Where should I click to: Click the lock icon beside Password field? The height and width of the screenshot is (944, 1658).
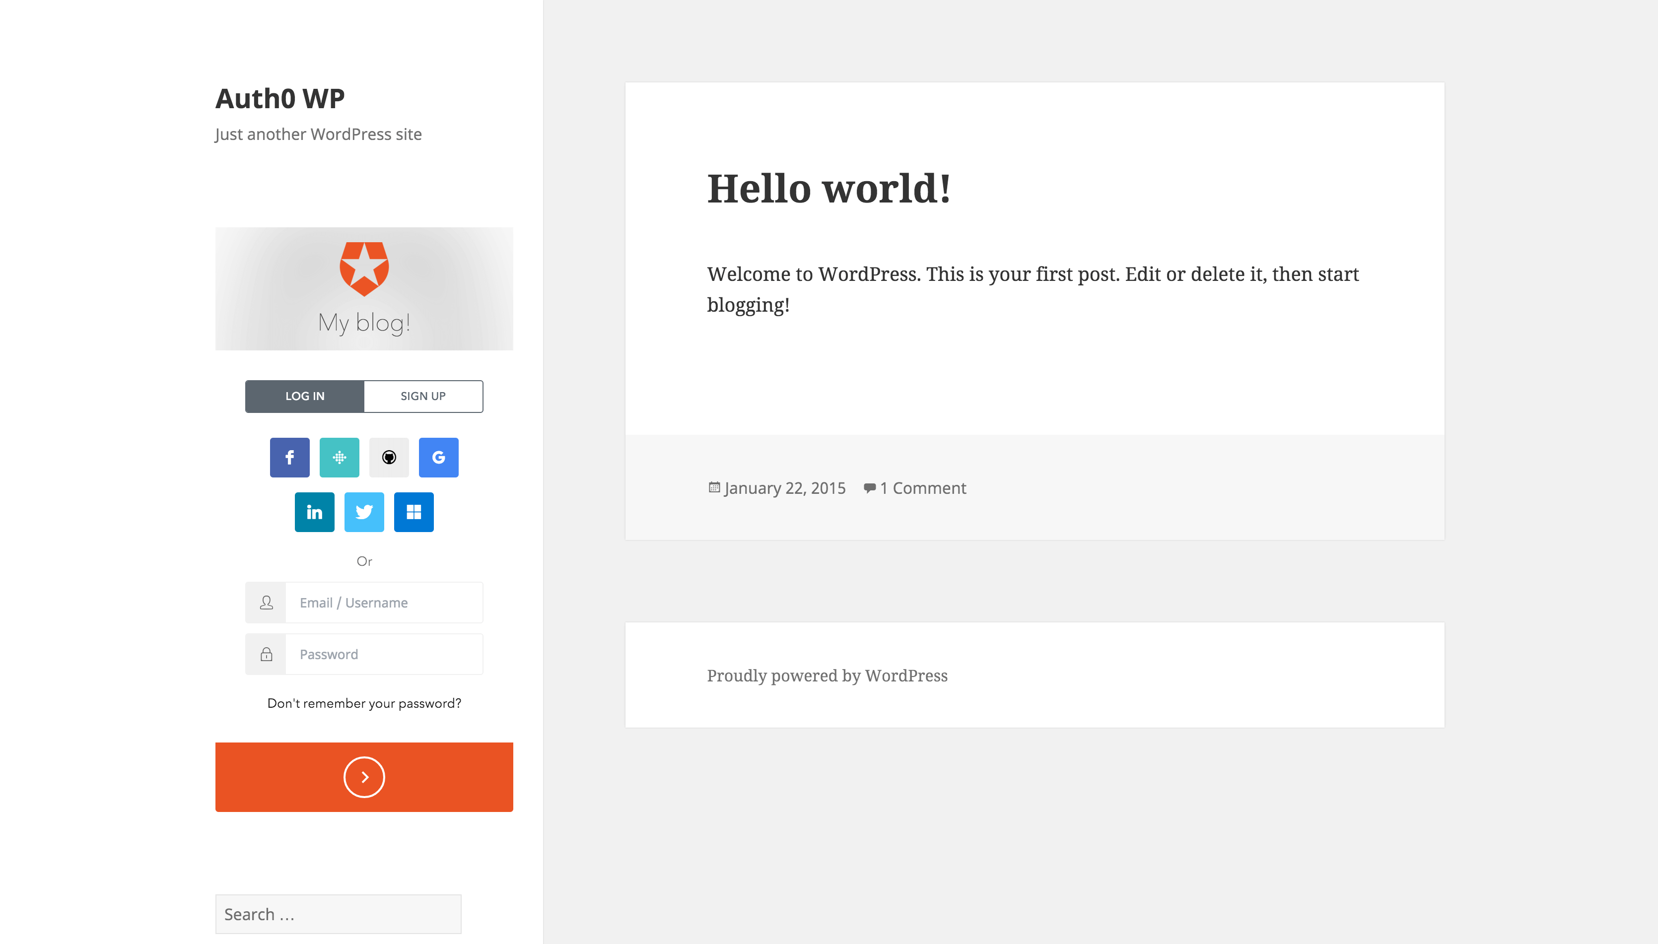(266, 654)
